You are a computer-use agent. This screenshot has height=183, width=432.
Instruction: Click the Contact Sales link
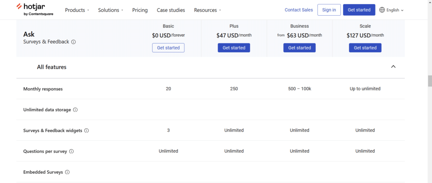click(x=299, y=10)
